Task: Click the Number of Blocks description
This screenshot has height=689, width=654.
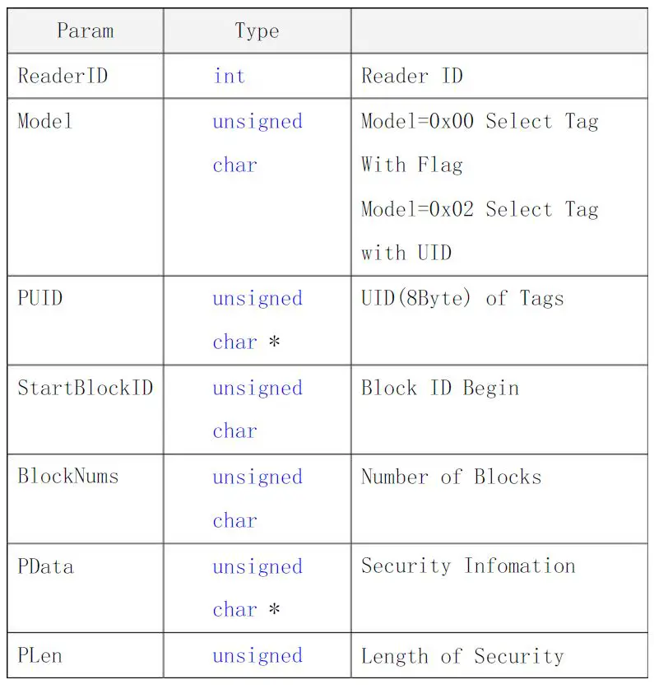Action: [x=451, y=477]
